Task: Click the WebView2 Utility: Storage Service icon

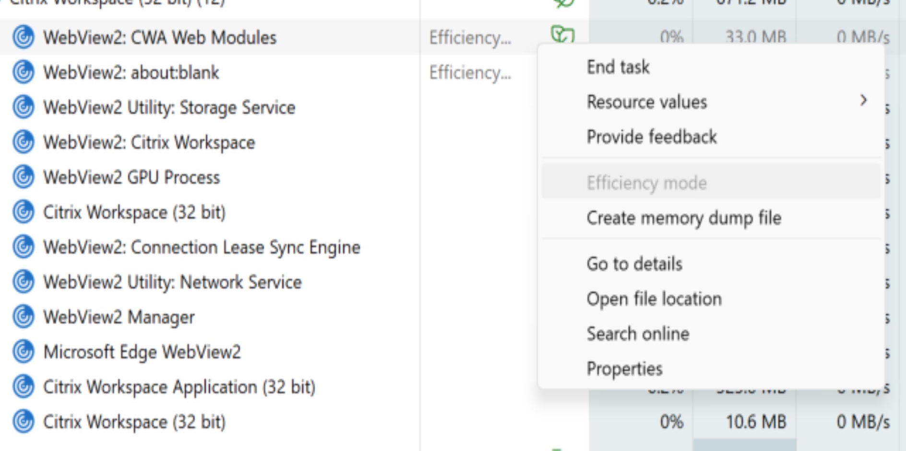Action: 23,107
